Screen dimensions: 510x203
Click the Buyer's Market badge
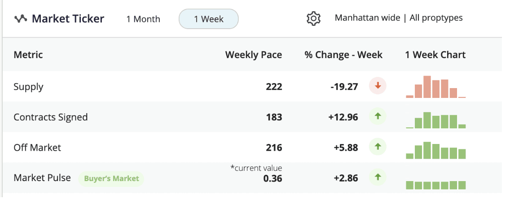pos(111,179)
